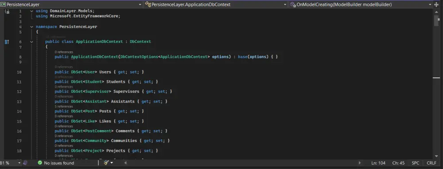
Task: Click line number 18 in the margin
Action: coord(19,151)
